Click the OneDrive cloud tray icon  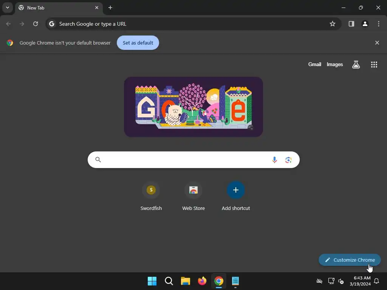(x=319, y=281)
